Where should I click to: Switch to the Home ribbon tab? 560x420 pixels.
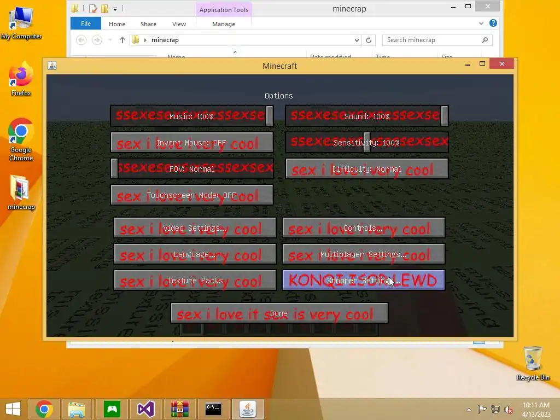[117, 24]
